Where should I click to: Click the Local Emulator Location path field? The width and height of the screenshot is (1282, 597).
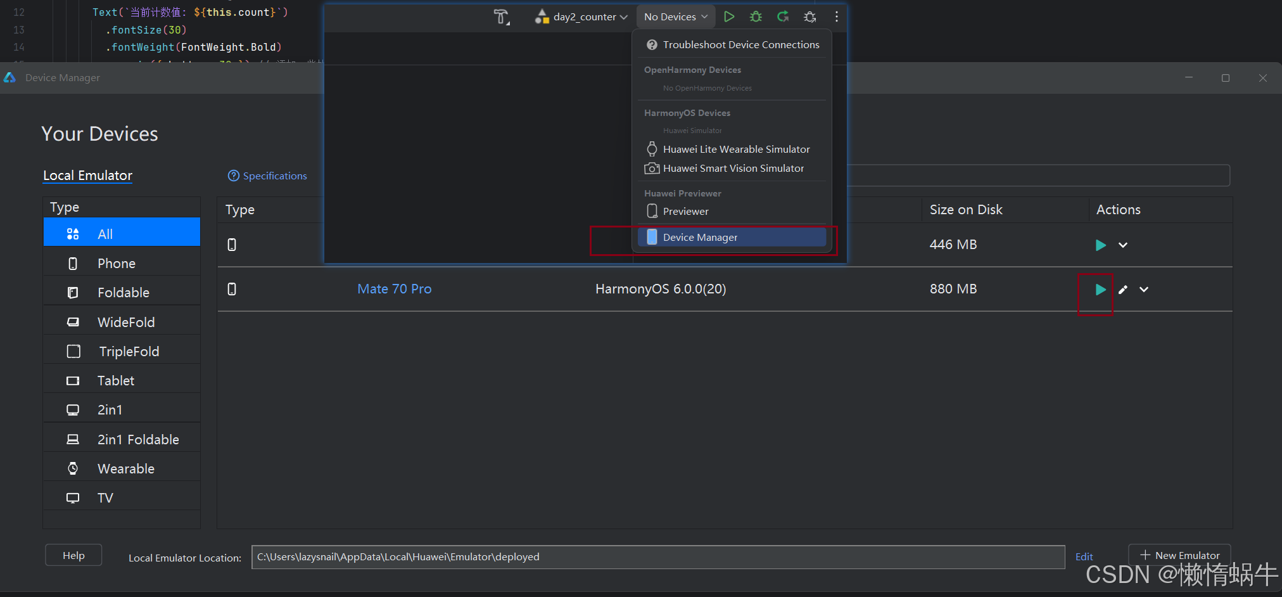[657, 556]
